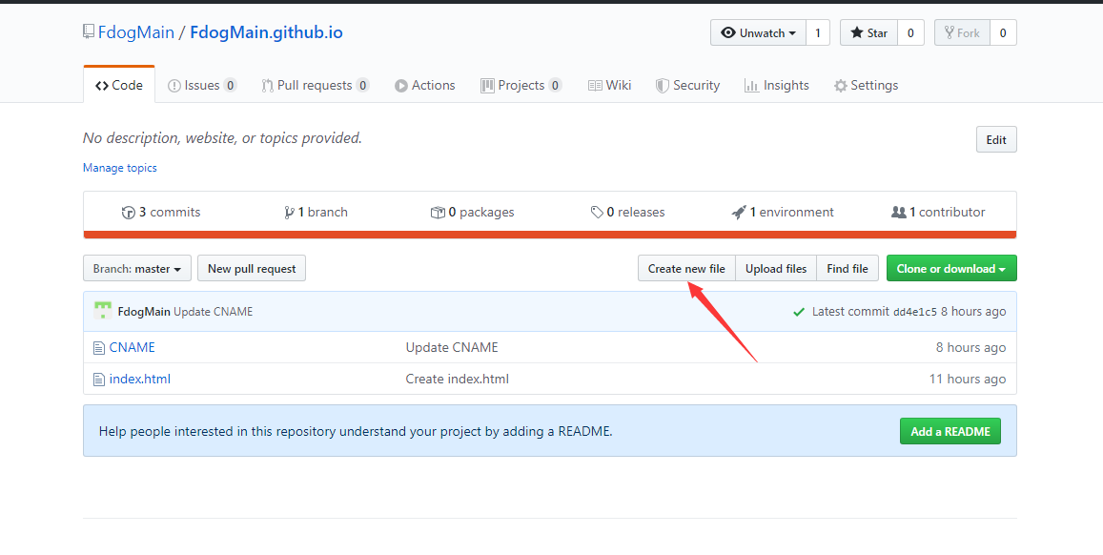Click the repository book icon
This screenshot has height=555, width=1103.
coord(89,31)
